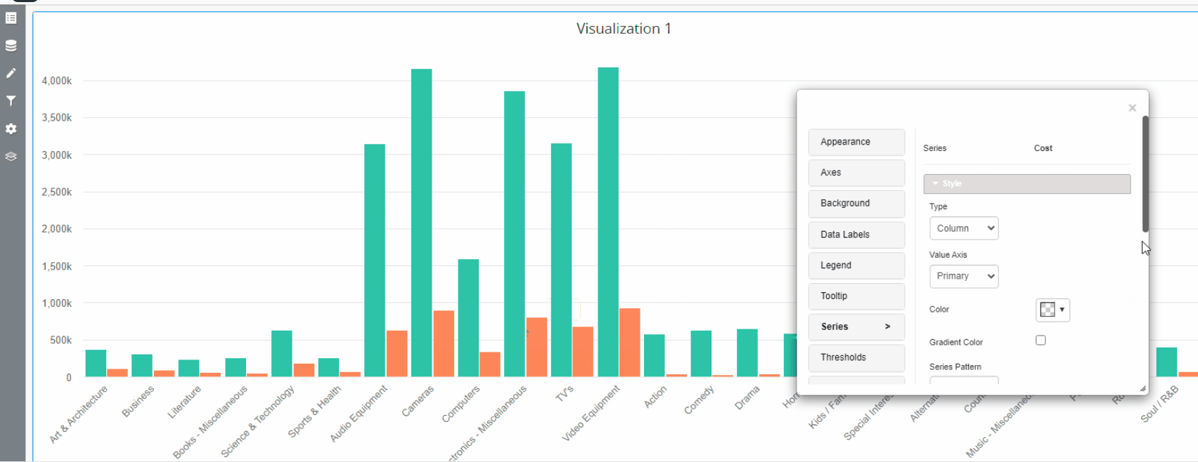Screen dimensions: 1198x462
Task: Open the Thresholds settings tab
Action: pyautogui.click(x=856, y=357)
